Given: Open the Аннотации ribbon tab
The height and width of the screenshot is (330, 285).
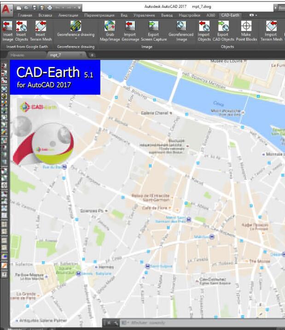Looking at the screenshot, I should click(68, 15).
